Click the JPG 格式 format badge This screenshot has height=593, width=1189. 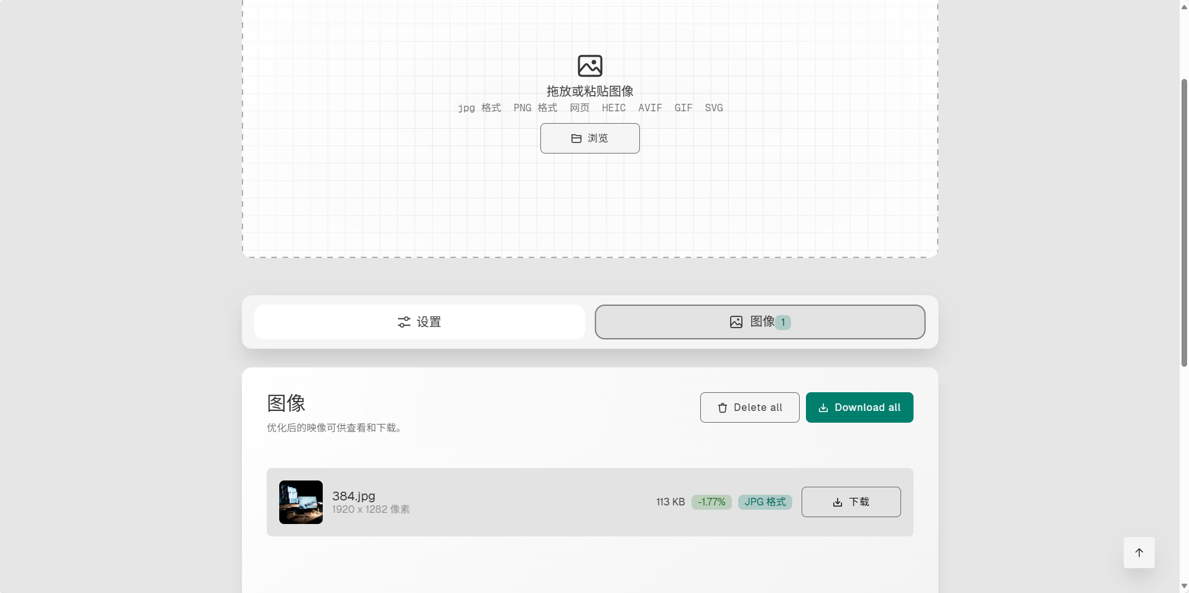[x=765, y=502]
